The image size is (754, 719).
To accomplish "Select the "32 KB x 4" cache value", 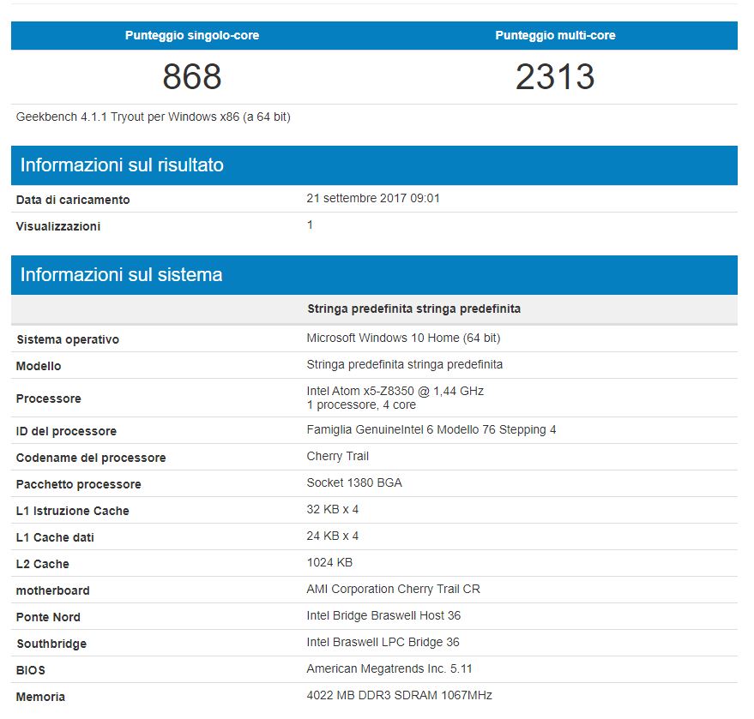I will click(333, 510).
